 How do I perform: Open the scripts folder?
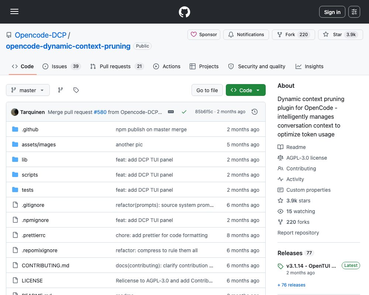point(30,175)
